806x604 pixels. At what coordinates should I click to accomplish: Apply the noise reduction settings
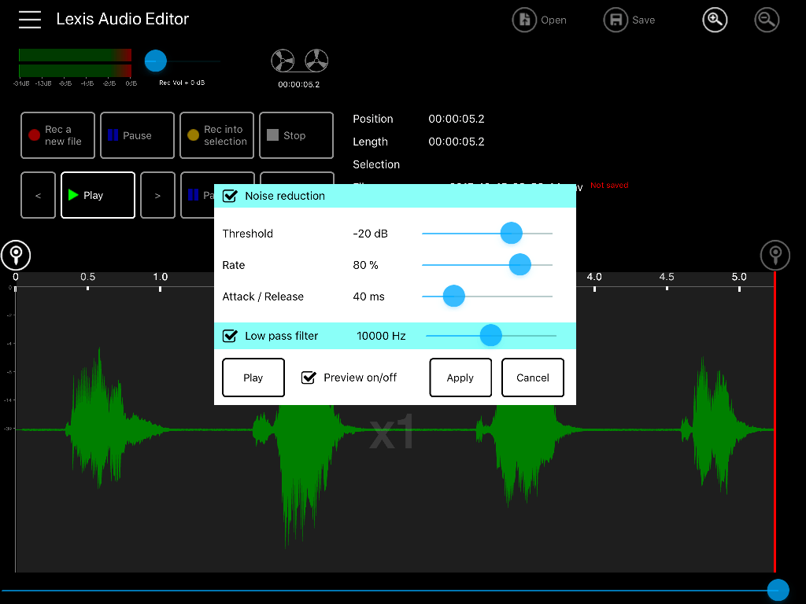[x=460, y=377]
